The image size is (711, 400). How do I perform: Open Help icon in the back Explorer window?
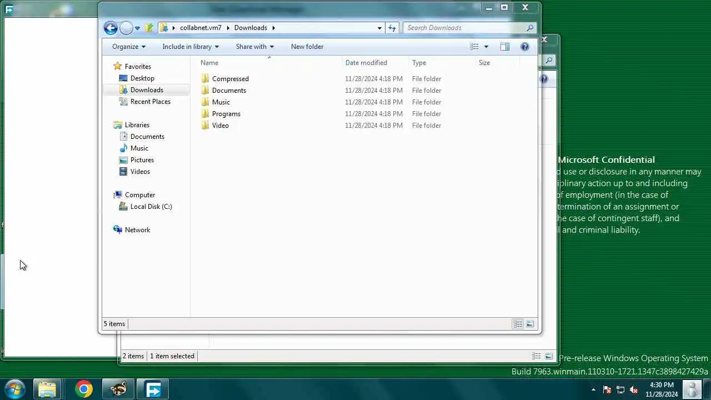point(544,79)
